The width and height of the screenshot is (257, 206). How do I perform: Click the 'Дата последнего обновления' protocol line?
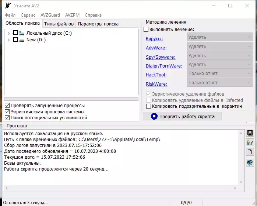(60, 151)
